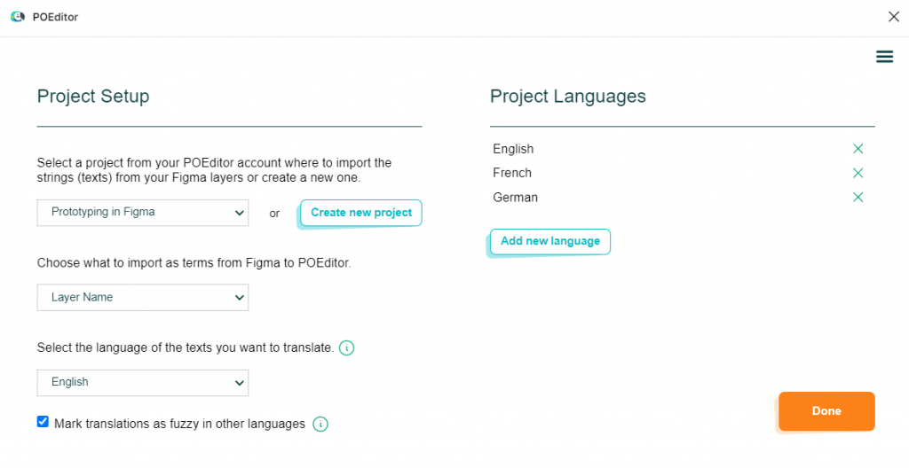Click the orange Done button
Viewport: 909px width, 468px height.
pos(826,411)
